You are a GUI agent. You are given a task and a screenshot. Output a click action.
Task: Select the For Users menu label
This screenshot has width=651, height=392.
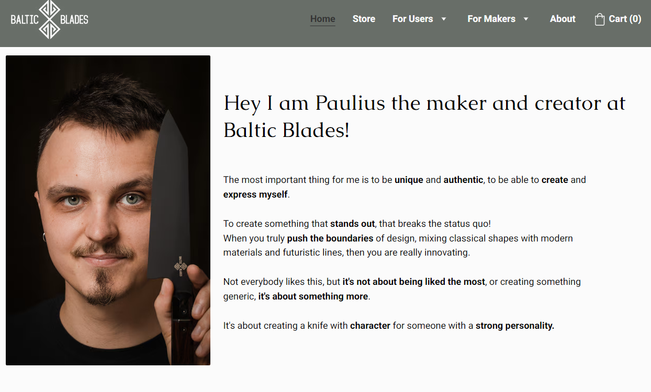click(413, 19)
